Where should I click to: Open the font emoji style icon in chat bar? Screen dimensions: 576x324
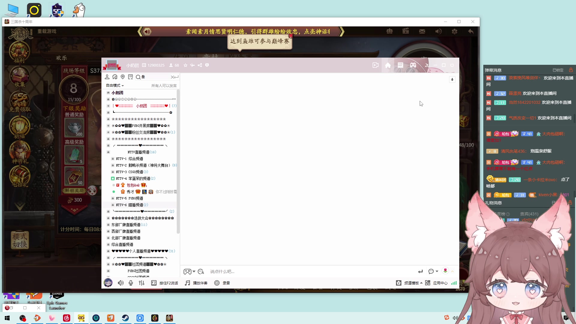[x=201, y=271]
